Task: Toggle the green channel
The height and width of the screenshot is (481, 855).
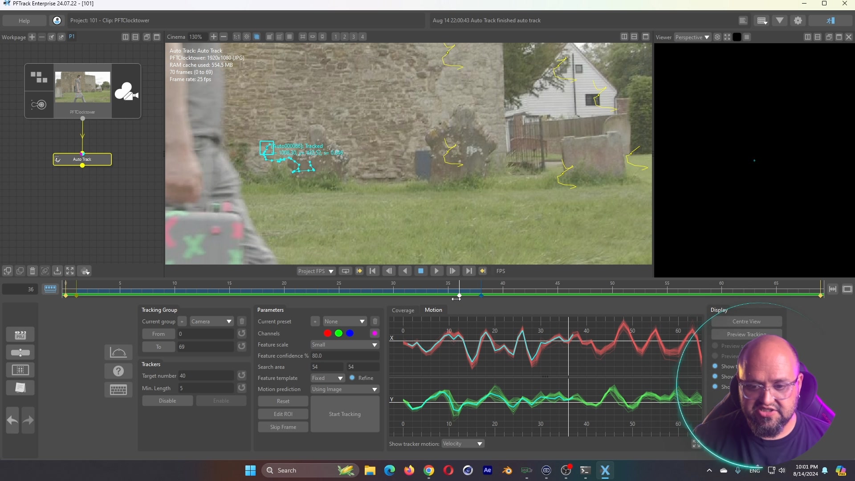Action: coord(338,333)
